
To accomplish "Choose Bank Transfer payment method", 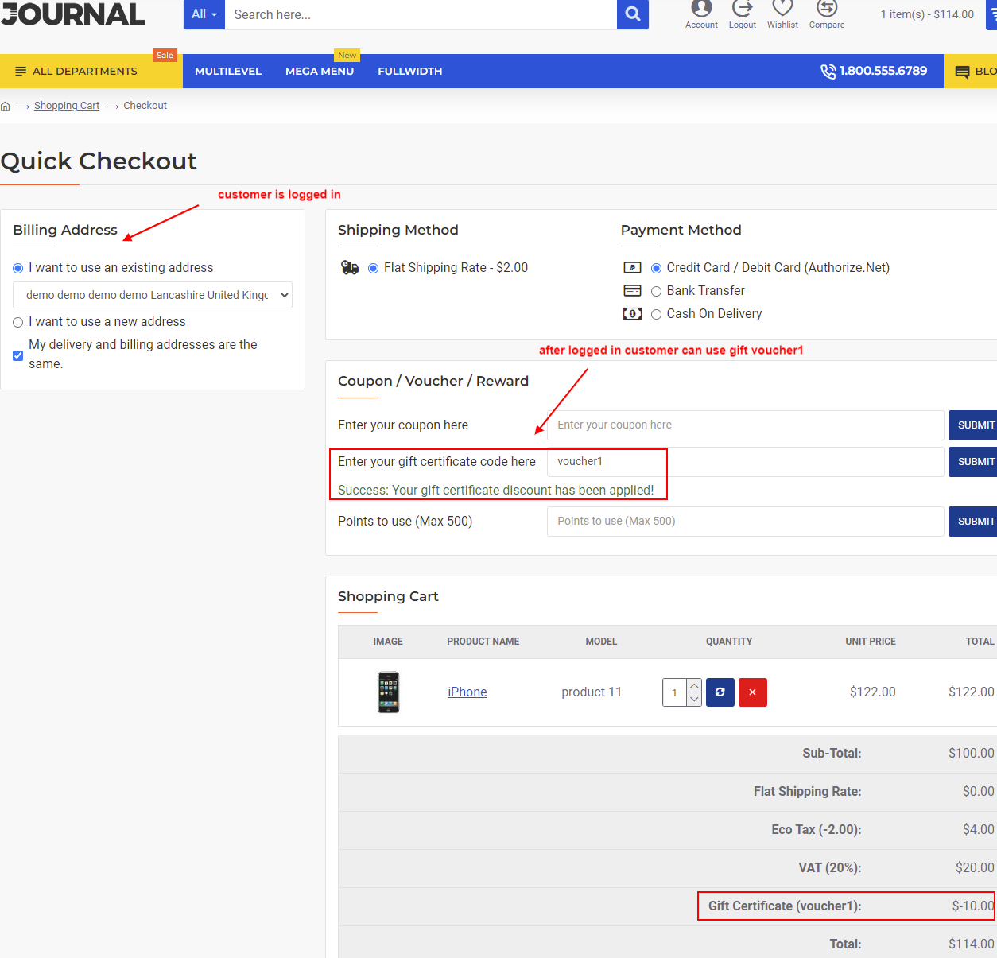I will click(656, 291).
